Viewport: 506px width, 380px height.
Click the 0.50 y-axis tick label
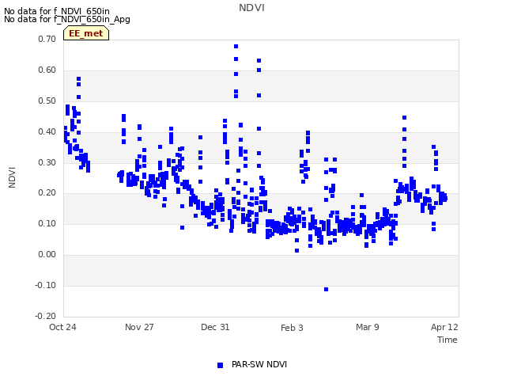pos(47,101)
